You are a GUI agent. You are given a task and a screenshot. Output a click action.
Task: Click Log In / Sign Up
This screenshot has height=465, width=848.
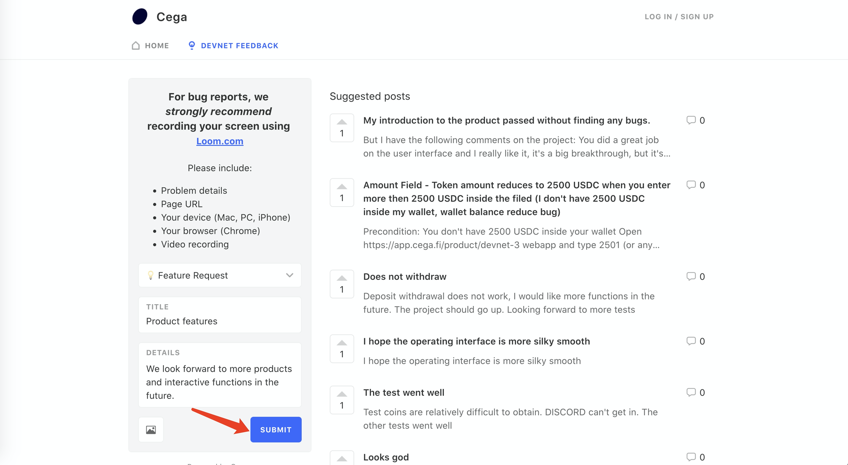679,16
